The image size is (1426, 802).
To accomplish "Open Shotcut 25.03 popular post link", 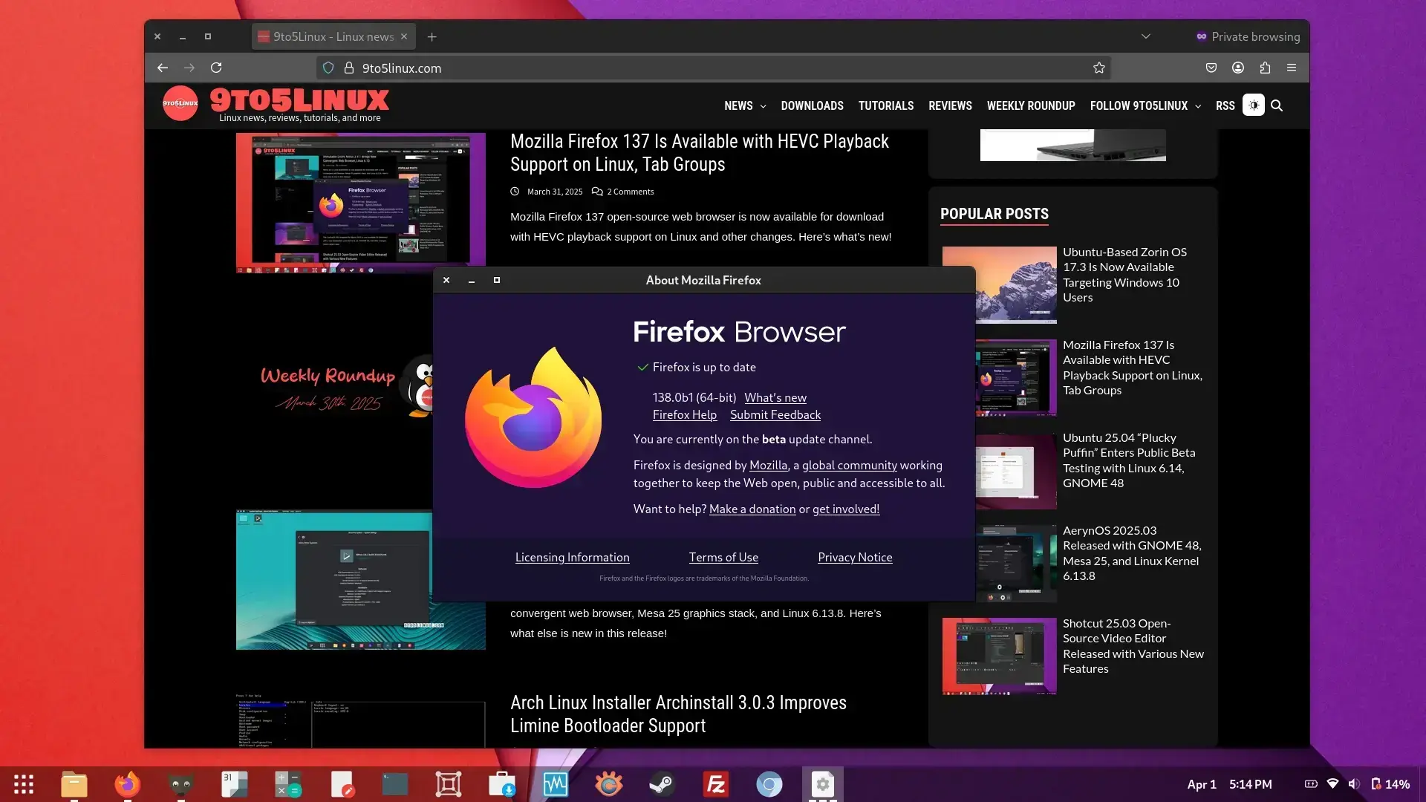I will [x=1133, y=646].
